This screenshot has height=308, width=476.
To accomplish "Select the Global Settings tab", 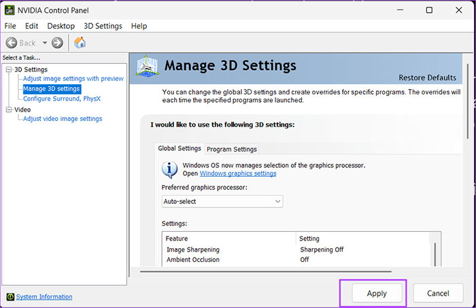I will tap(180, 148).
